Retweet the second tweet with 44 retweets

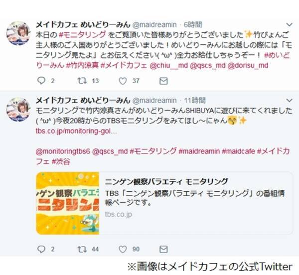(82, 249)
